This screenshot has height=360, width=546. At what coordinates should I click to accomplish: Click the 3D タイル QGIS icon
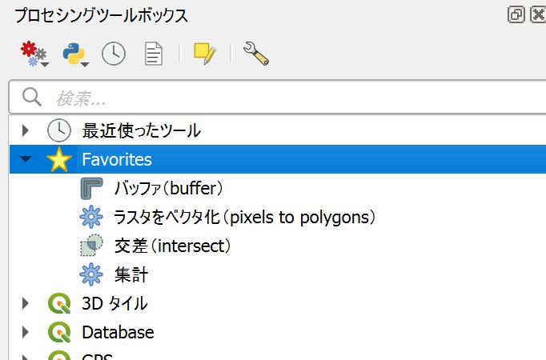click(59, 303)
